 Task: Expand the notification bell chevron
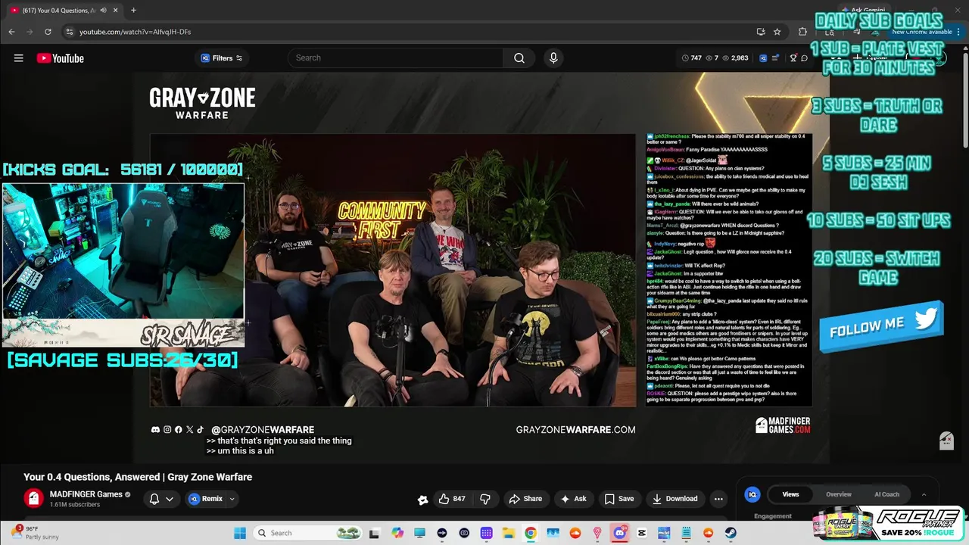pos(170,499)
